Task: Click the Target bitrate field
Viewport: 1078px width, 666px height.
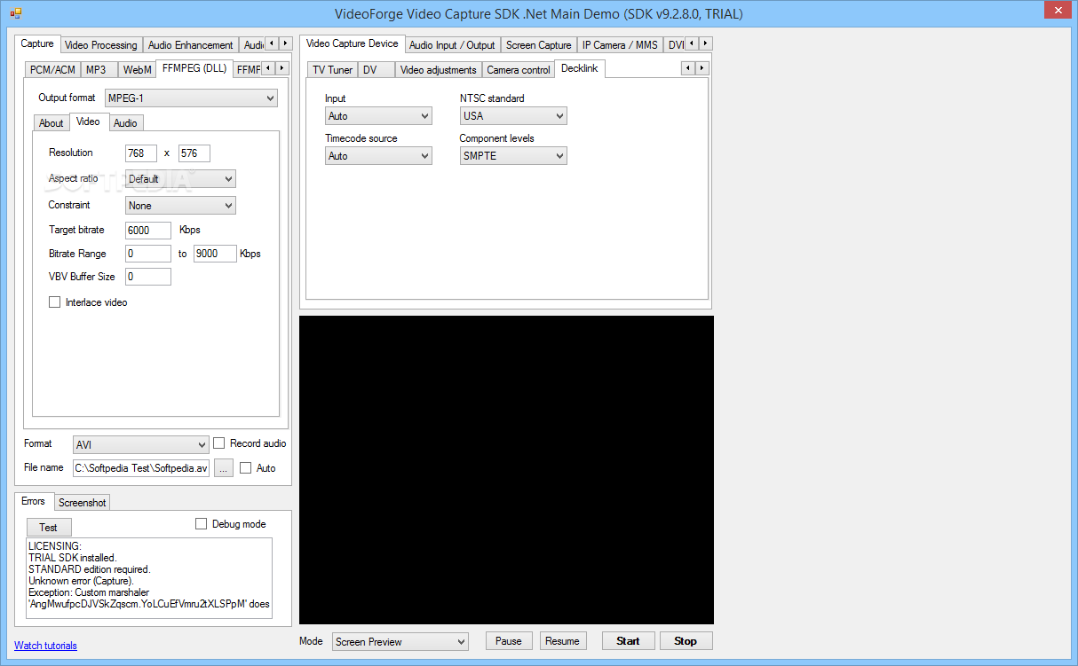Action: pos(148,231)
